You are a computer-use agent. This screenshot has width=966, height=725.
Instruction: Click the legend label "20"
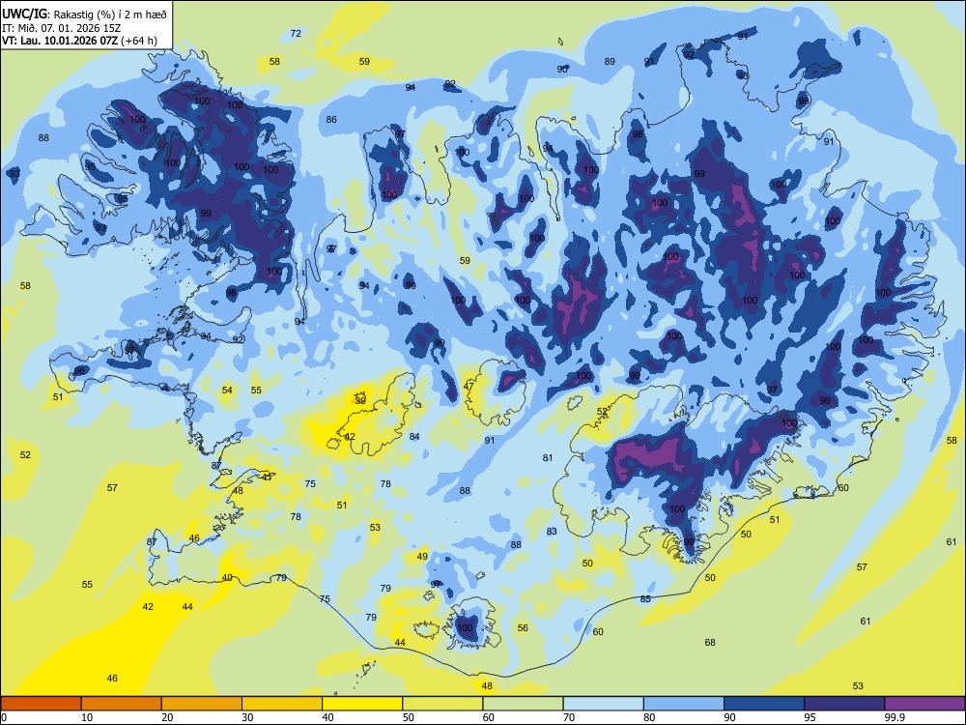pos(167,717)
